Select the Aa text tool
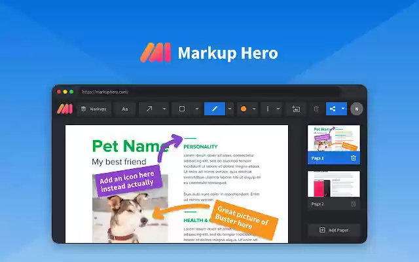This screenshot has height=262, width=419. pyautogui.click(x=125, y=109)
